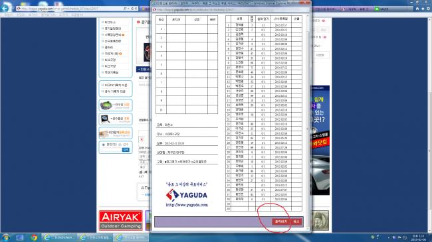
Task: Select the first radio button in sidebar search
Action: (x=103, y=145)
